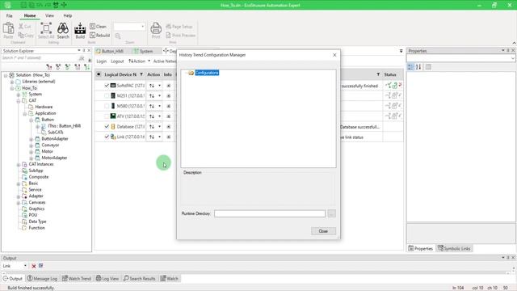This screenshot has height=291, width=517.
Task: Open Action dropdown for SoftdPAC row
Action: pyautogui.click(x=160, y=86)
